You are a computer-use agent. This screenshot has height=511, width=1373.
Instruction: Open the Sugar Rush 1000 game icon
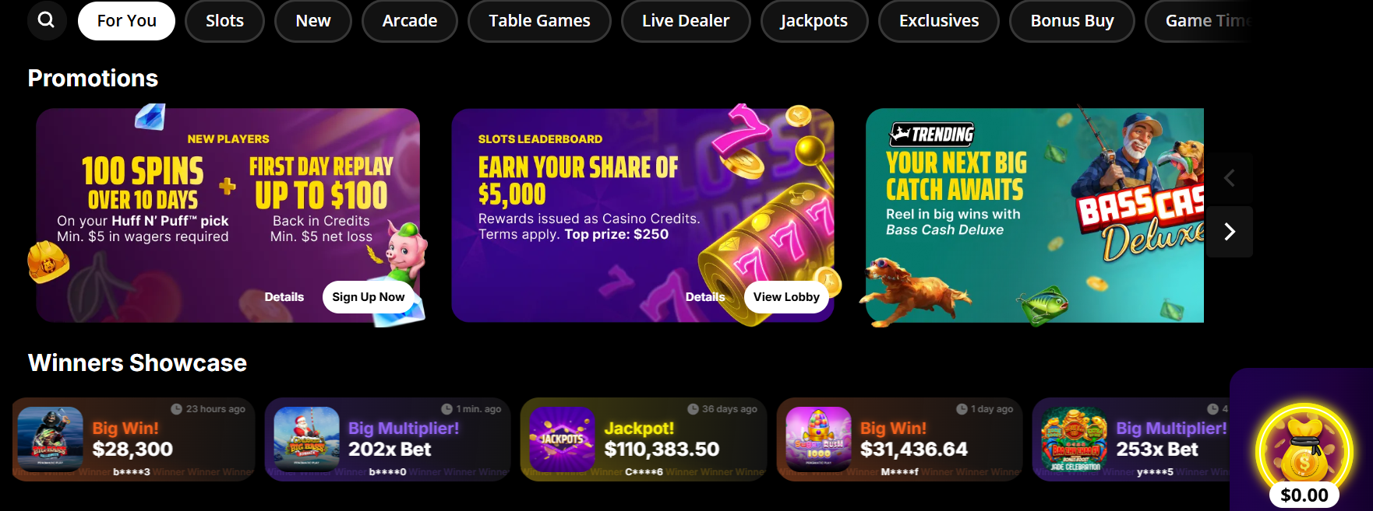click(x=818, y=439)
